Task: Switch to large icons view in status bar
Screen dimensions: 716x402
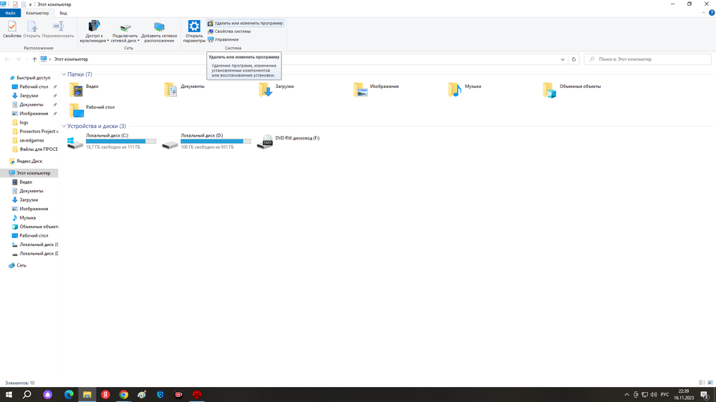Action: pos(710,383)
